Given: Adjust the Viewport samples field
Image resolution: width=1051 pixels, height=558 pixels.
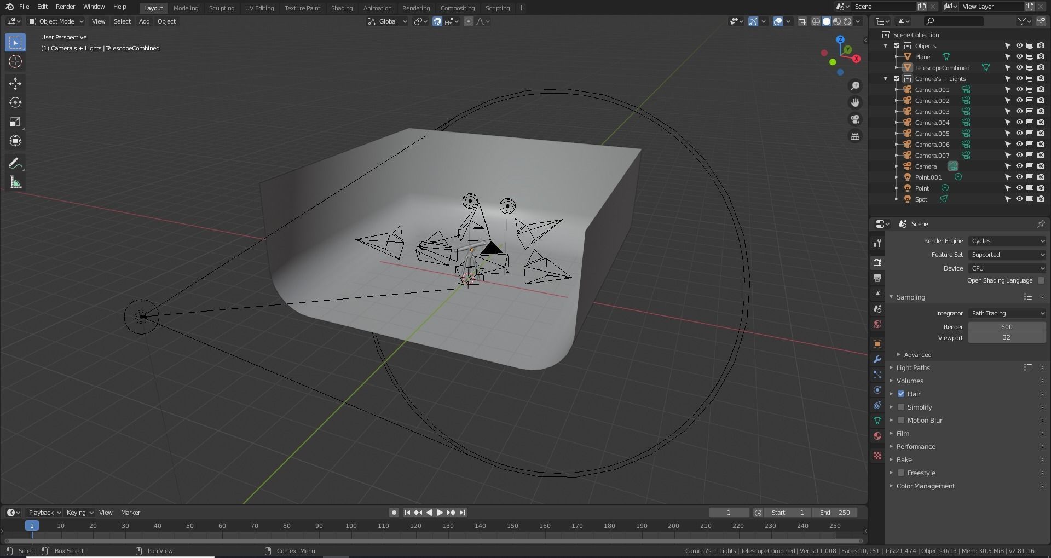Looking at the screenshot, I should coord(1007,338).
